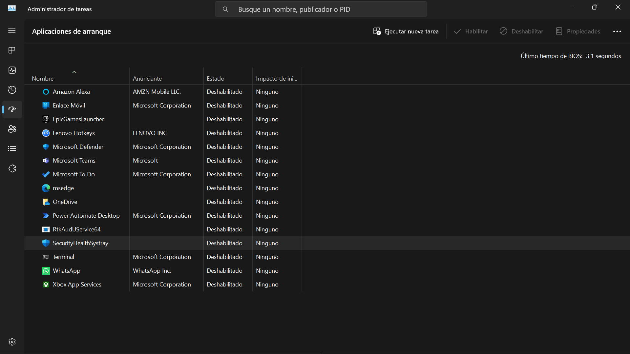630x354 pixels.
Task: Click the Task Manager title bar app icon
Action: pyautogui.click(x=12, y=9)
